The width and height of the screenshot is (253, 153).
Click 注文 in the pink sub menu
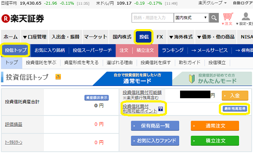pyautogui.click(x=124, y=50)
